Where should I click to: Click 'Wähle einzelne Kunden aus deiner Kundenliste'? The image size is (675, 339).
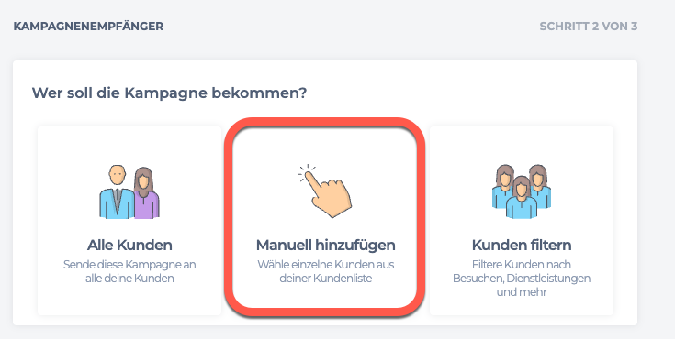[325, 271]
